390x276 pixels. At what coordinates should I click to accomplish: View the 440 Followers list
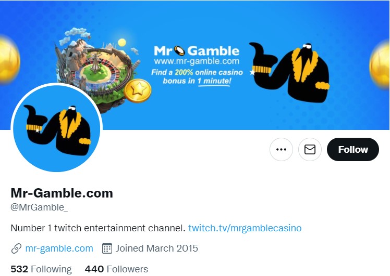(116, 269)
